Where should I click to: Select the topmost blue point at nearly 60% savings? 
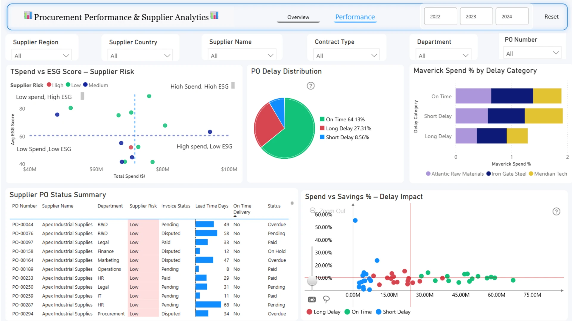355,220
